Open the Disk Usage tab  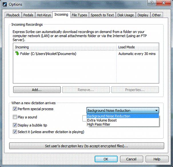point(126,15)
